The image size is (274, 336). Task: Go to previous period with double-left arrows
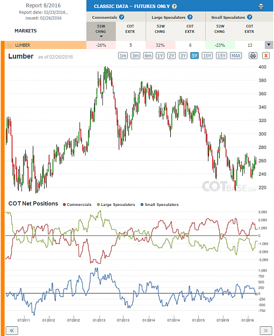[12, 331]
